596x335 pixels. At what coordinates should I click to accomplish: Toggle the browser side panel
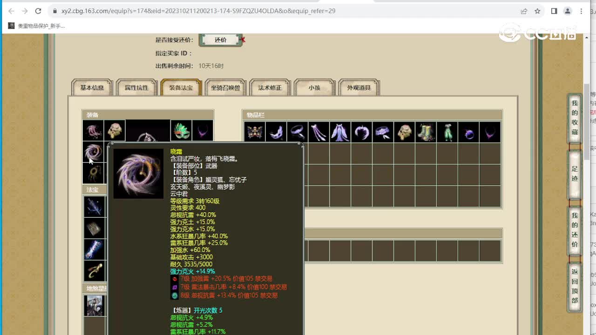[554, 11]
